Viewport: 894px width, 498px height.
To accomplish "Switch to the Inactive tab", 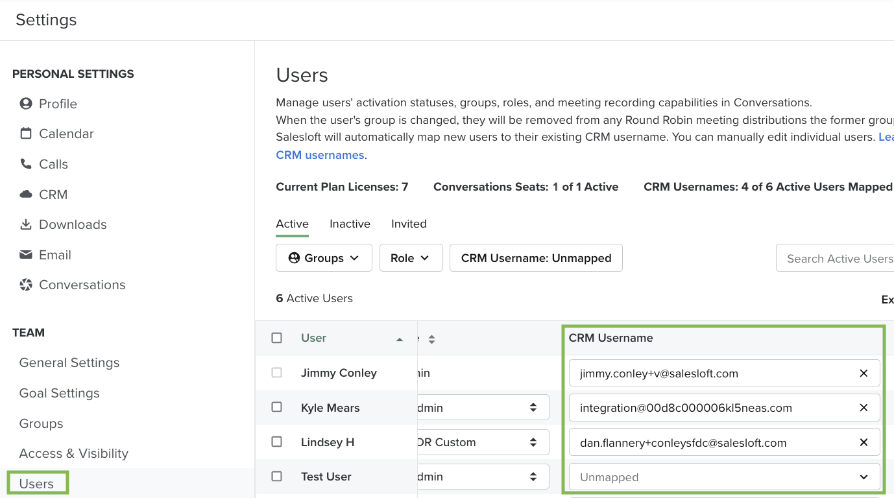I will point(350,224).
